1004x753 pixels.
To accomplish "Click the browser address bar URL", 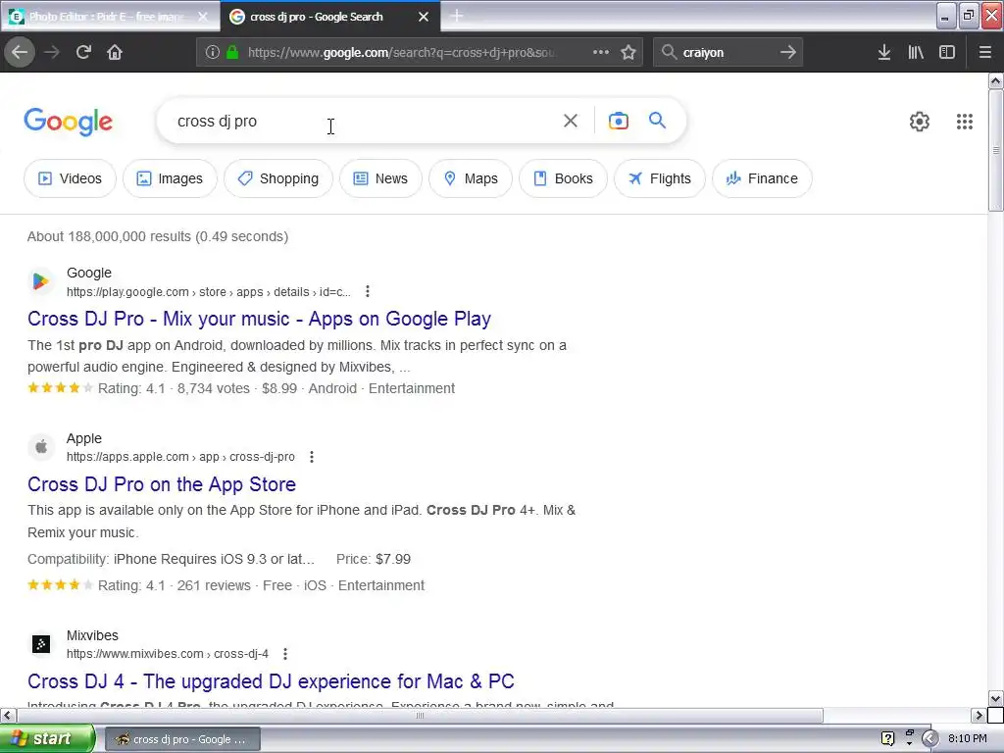I will point(401,53).
